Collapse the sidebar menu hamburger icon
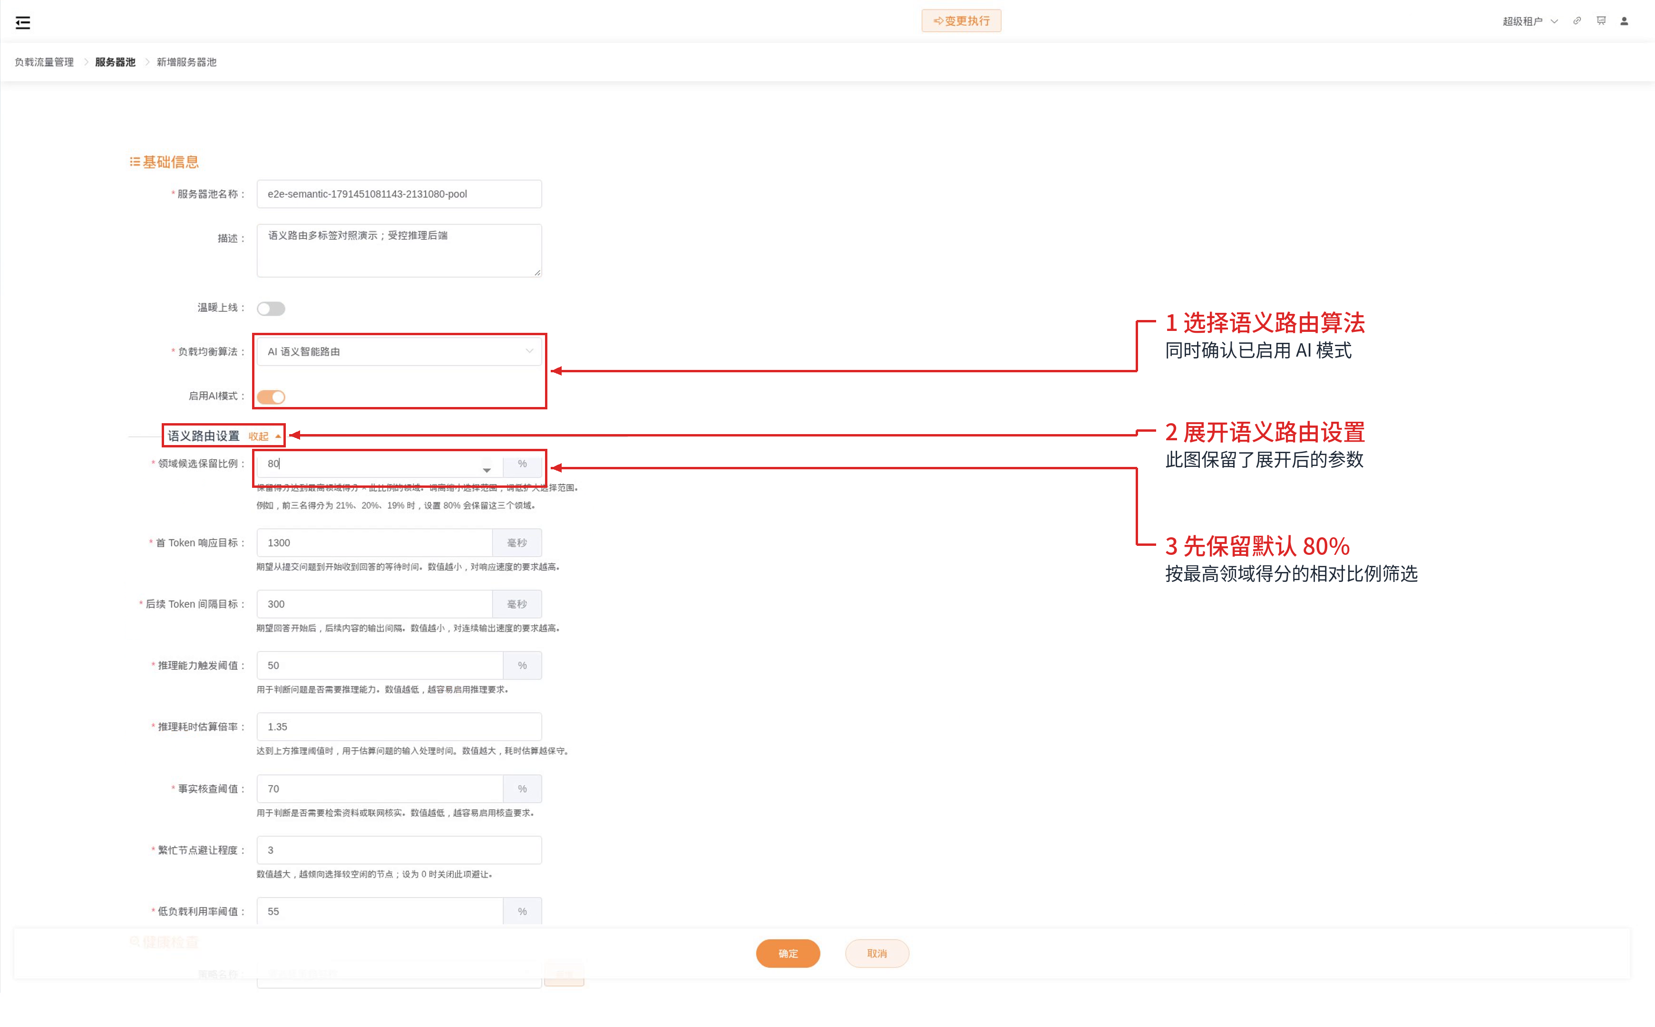Viewport: 1655px width, 1027px height. click(22, 22)
